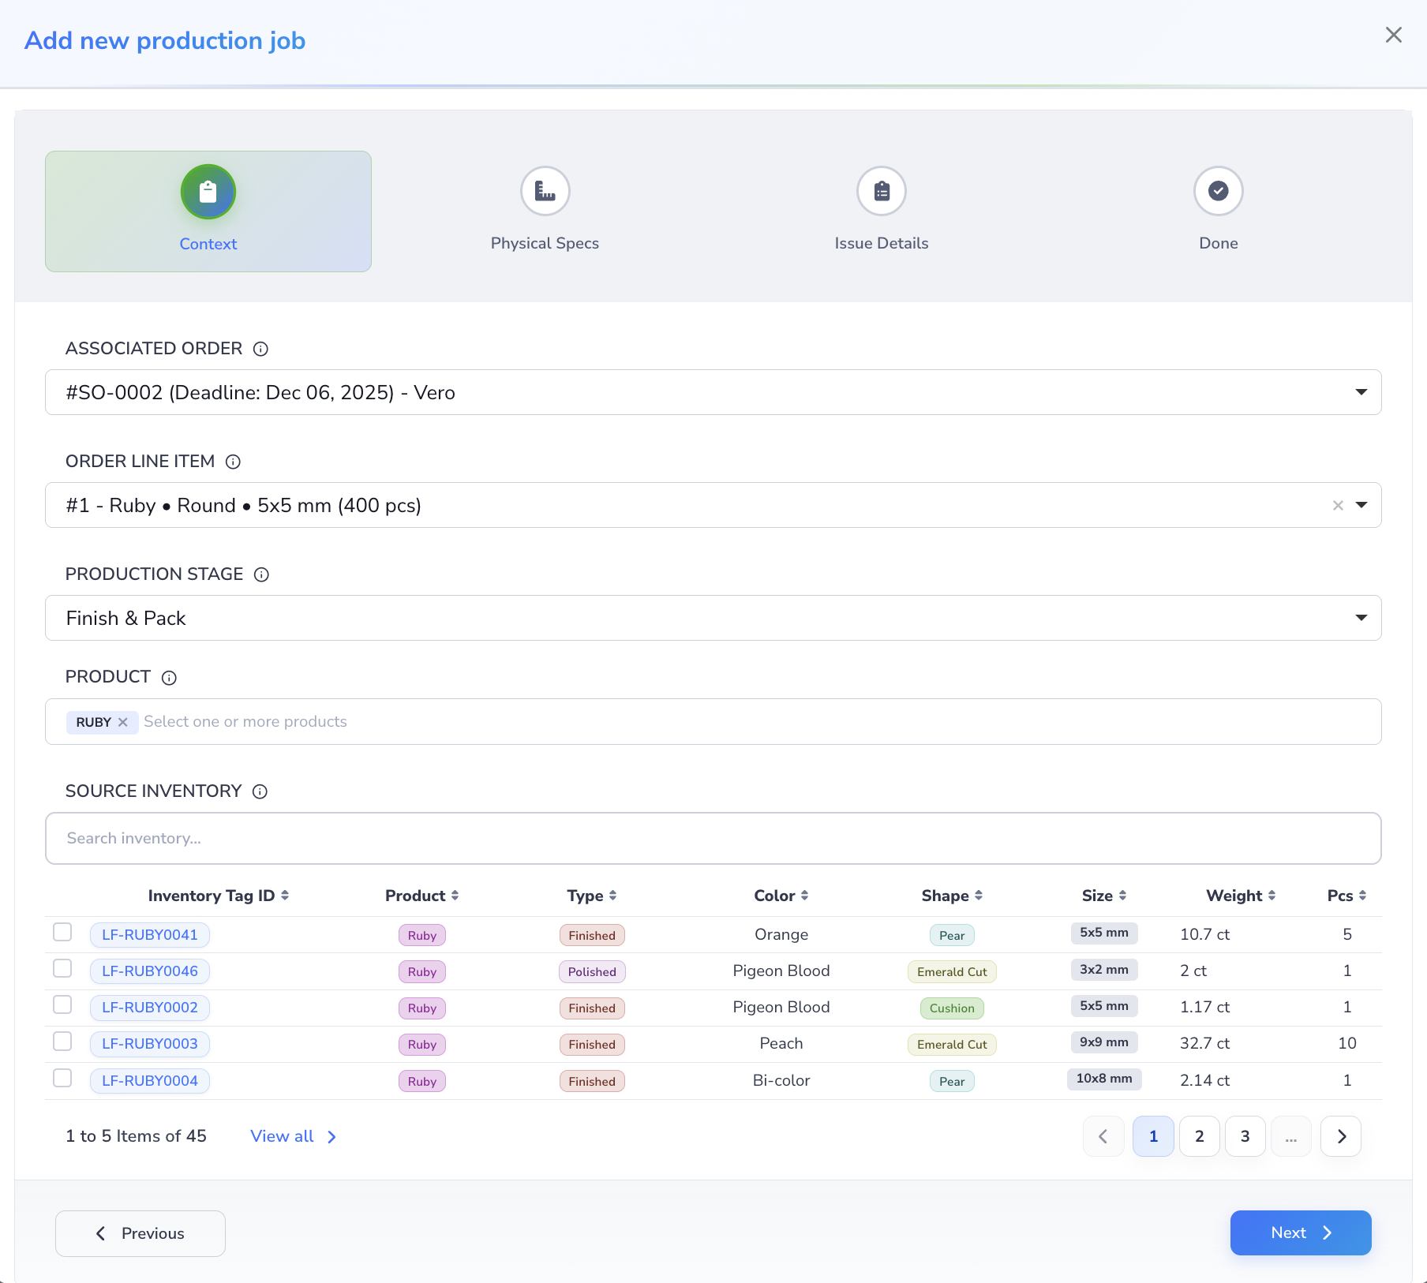
Task: Switch to the Physical Specs step
Action: (545, 211)
